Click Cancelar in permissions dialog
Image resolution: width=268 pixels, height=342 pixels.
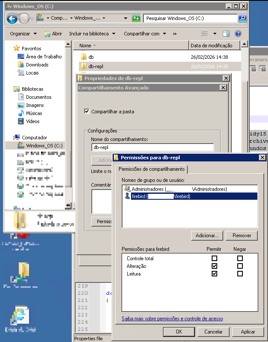(213, 331)
